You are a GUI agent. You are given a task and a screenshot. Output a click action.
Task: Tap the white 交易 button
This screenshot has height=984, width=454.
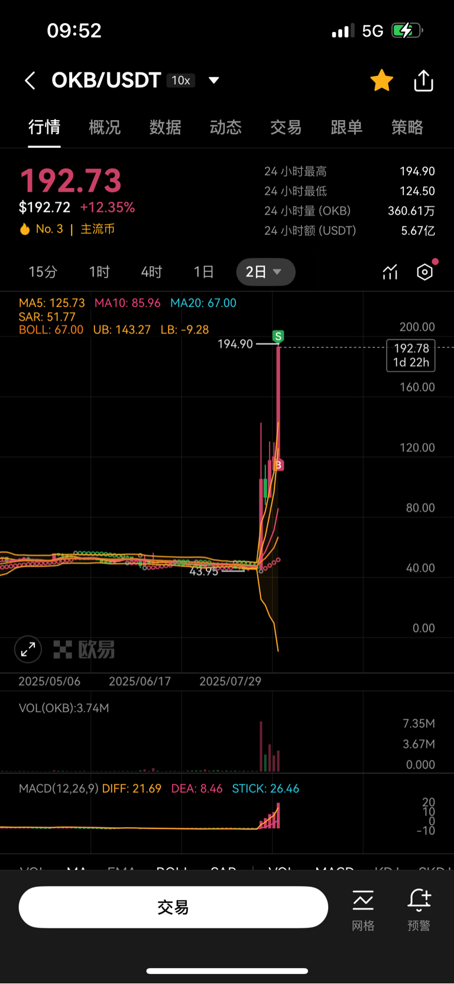pos(173,907)
